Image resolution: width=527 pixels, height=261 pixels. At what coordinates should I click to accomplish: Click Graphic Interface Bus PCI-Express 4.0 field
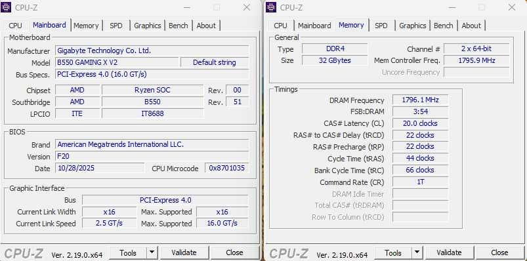(x=165, y=200)
